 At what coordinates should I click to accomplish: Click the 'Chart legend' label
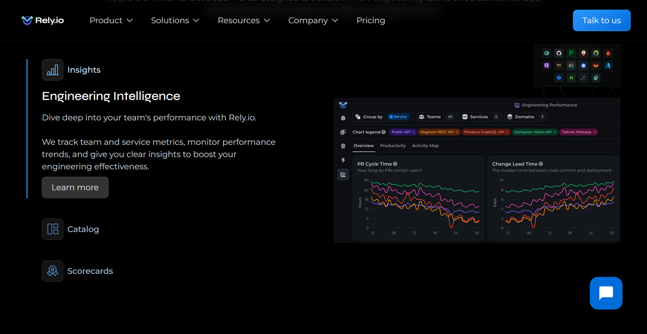coord(366,132)
